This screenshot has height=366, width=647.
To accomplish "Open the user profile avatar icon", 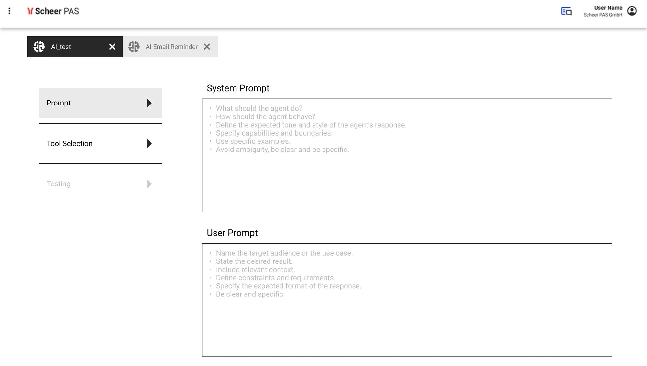I will pos(632,11).
